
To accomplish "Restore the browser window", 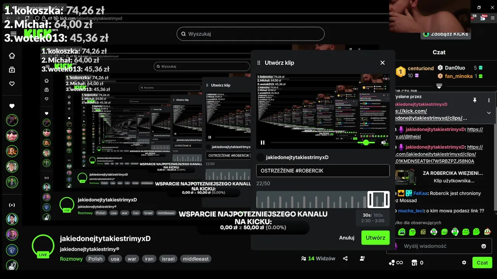I will 479,7.
